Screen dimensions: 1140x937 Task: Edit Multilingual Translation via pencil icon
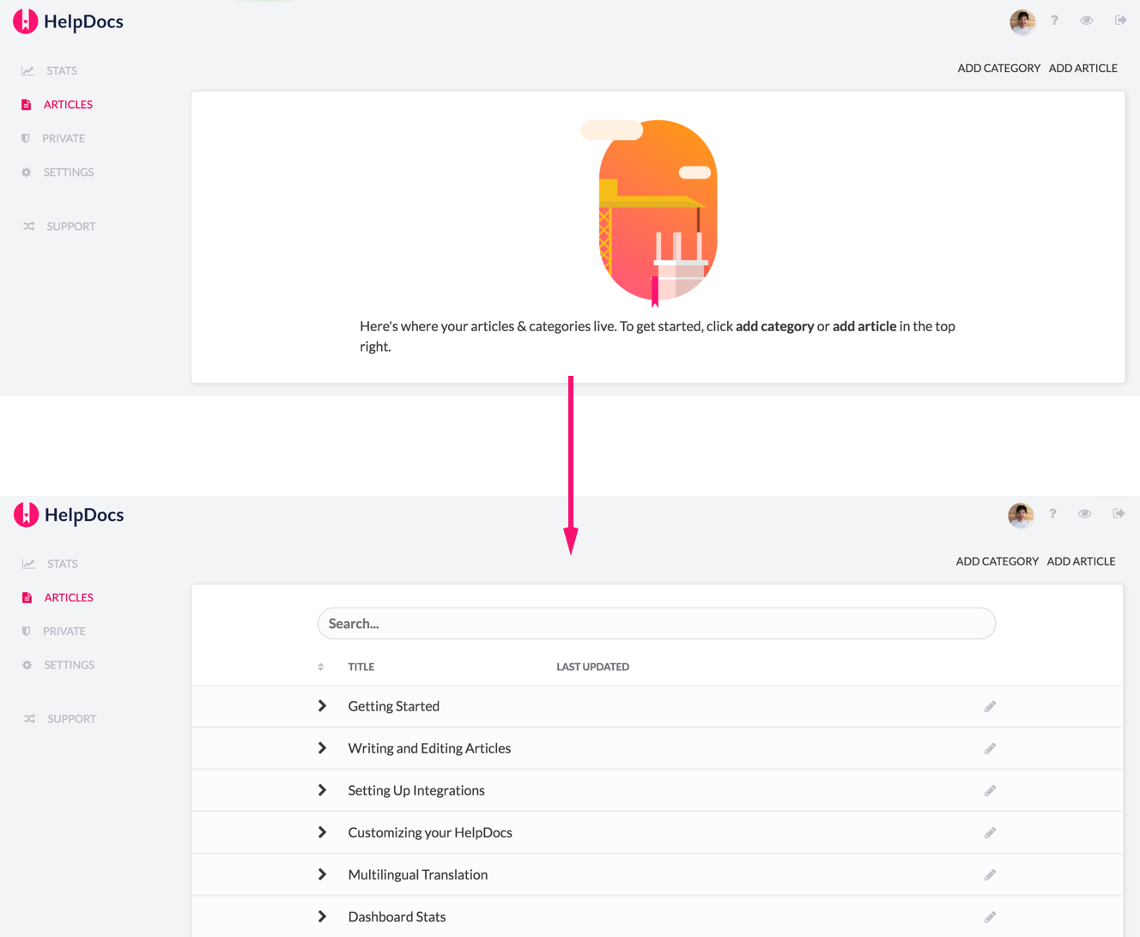(990, 874)
